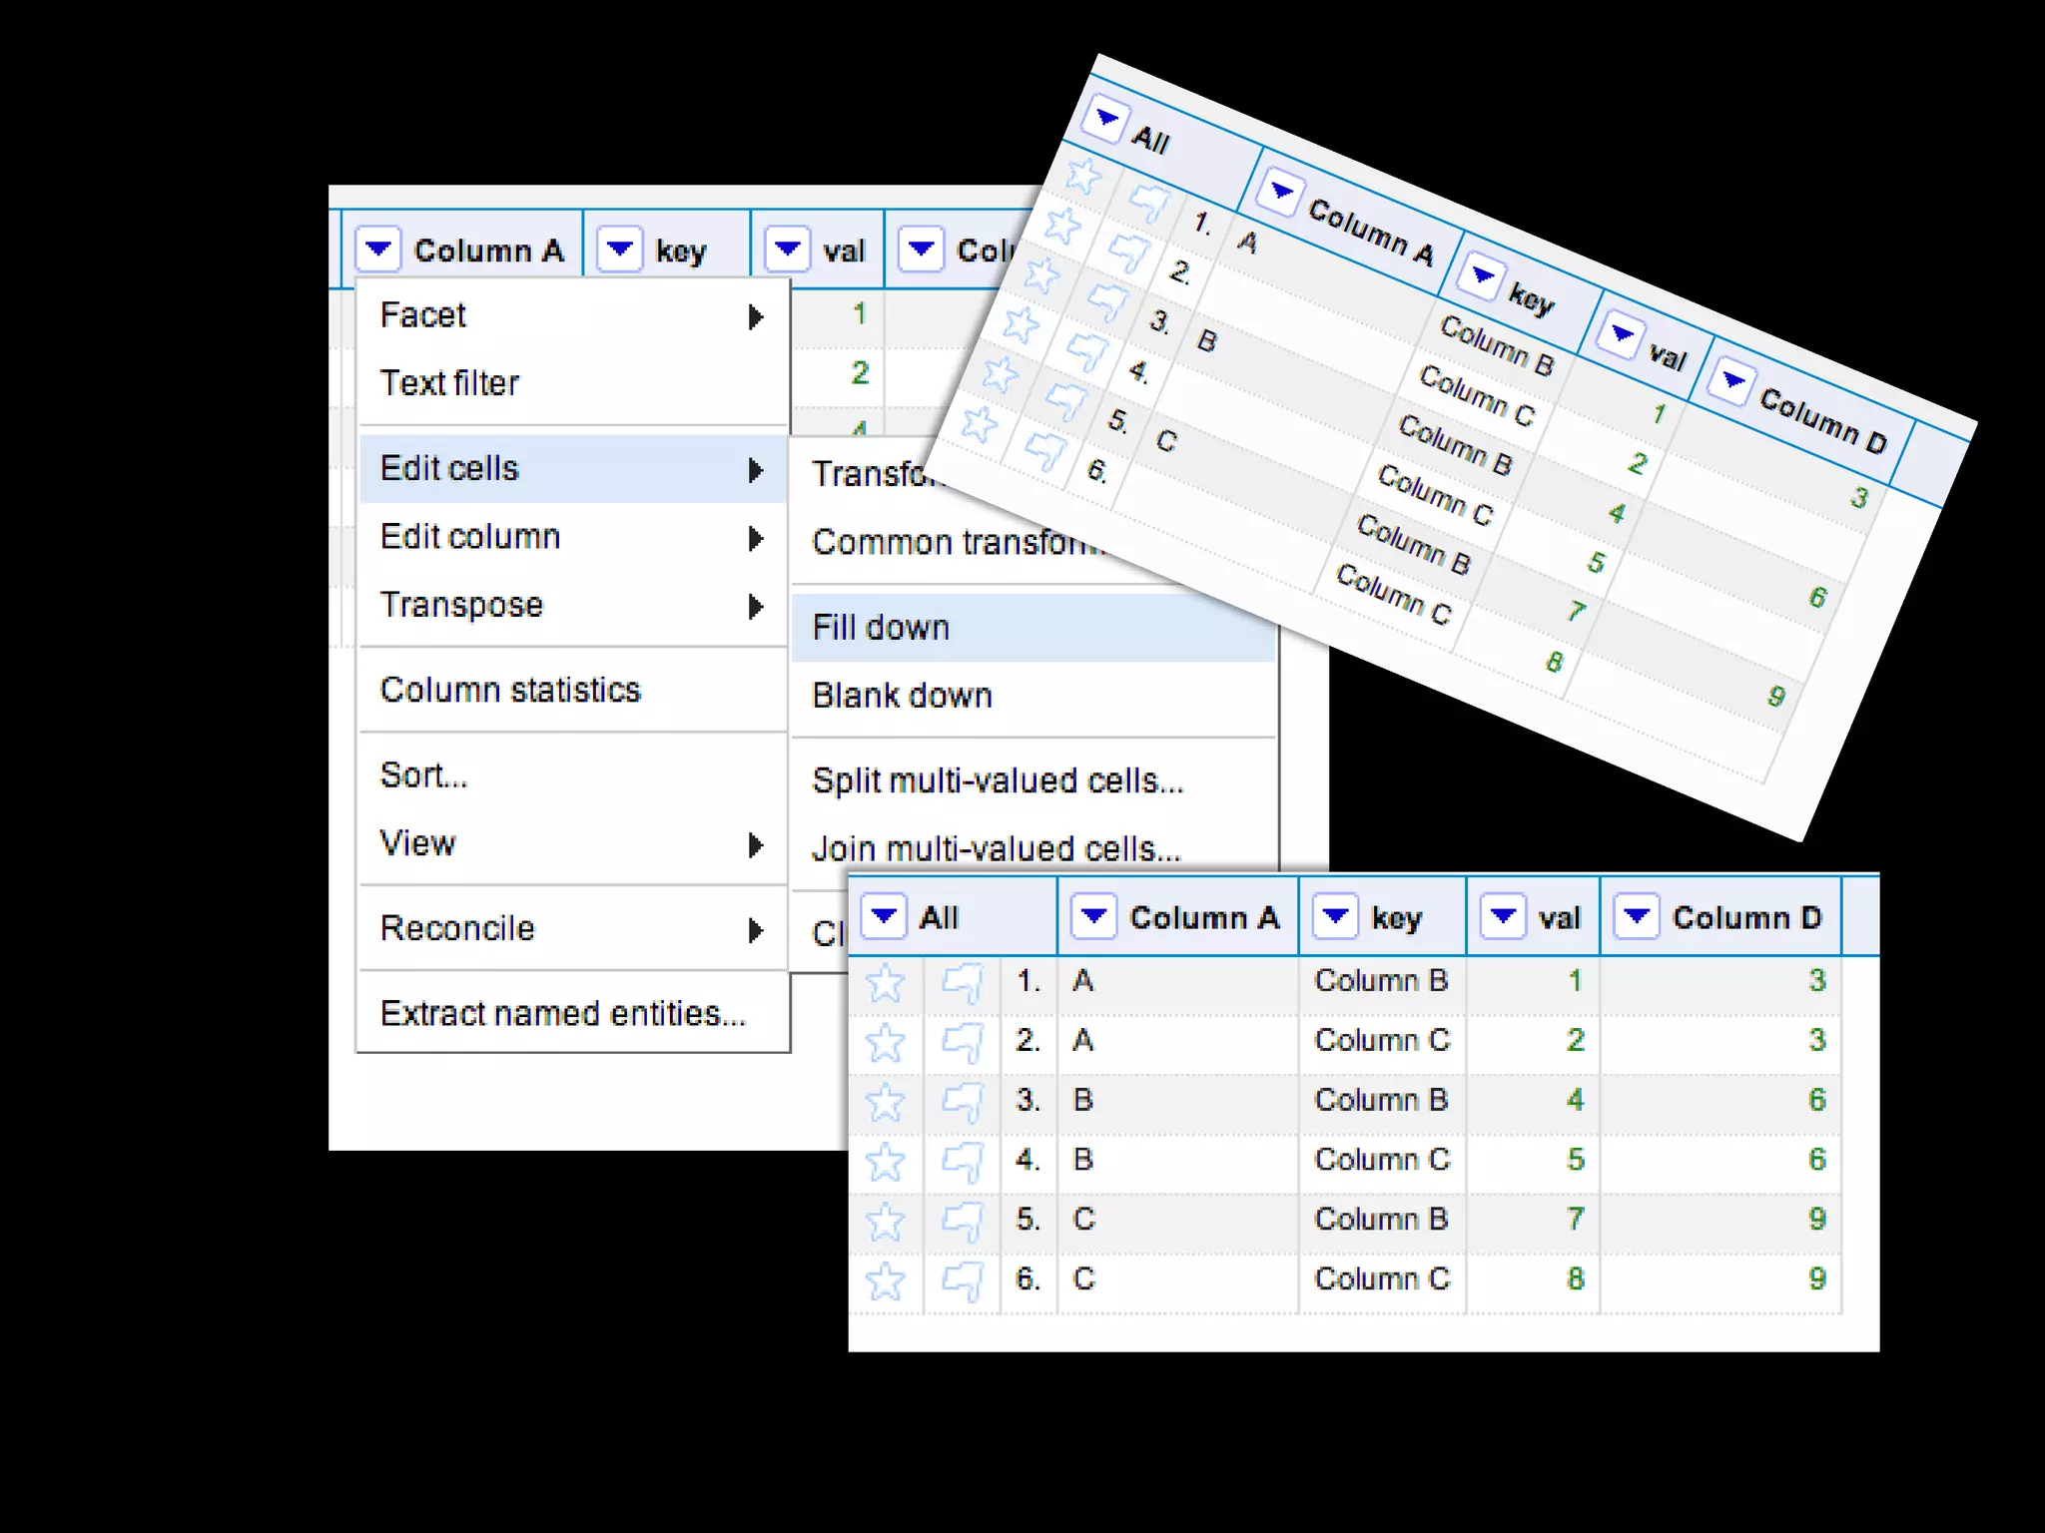The height and width of the screenshot is (1533, 2045).
Task: Flag row 1 in bottom table
Action: click(x=963, y=983)
